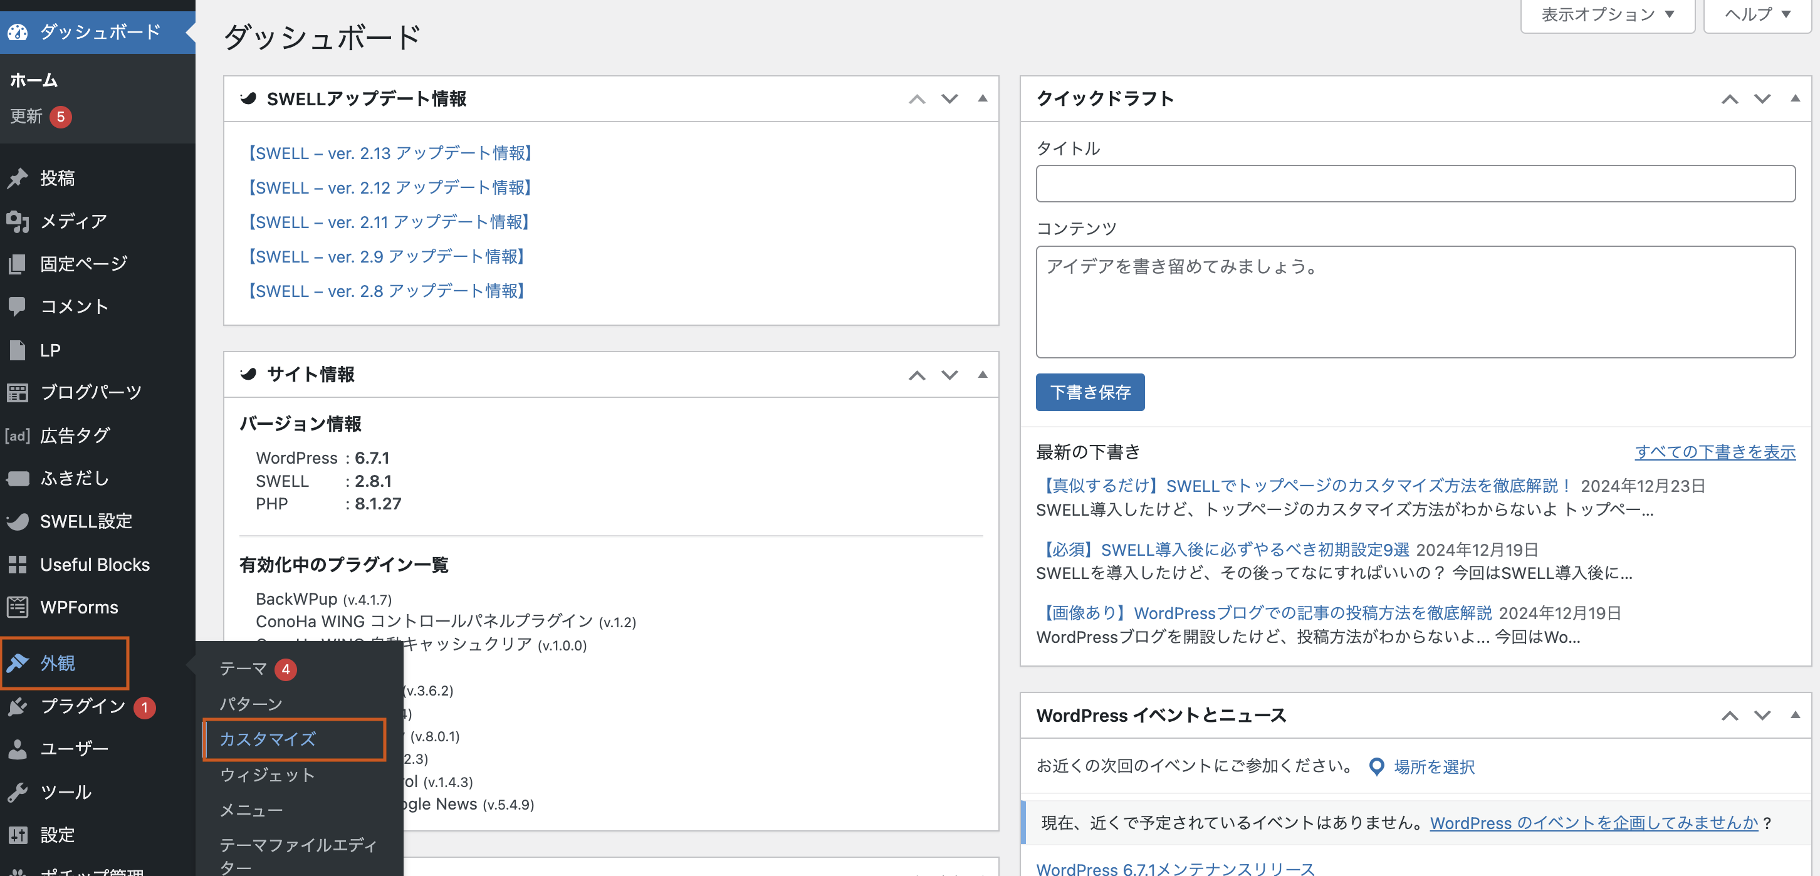This screenshot has width=1820, height=876.
Task: Click the speech bubble icon beside コメント
Action: point(18,306)
